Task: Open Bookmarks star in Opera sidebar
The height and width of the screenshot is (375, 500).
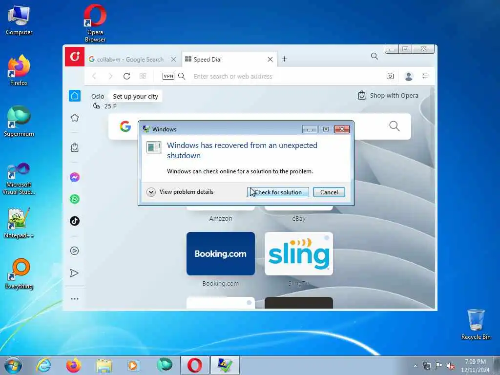Action: click(75, 118)
